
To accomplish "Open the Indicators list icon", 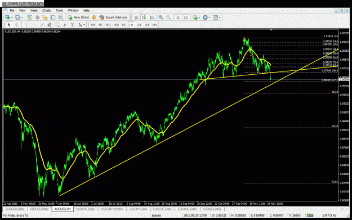I will (x=195, y=17).
